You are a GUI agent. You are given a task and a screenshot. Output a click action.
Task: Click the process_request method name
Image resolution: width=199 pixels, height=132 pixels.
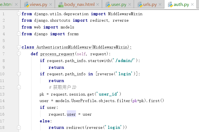tap(57, 54)
